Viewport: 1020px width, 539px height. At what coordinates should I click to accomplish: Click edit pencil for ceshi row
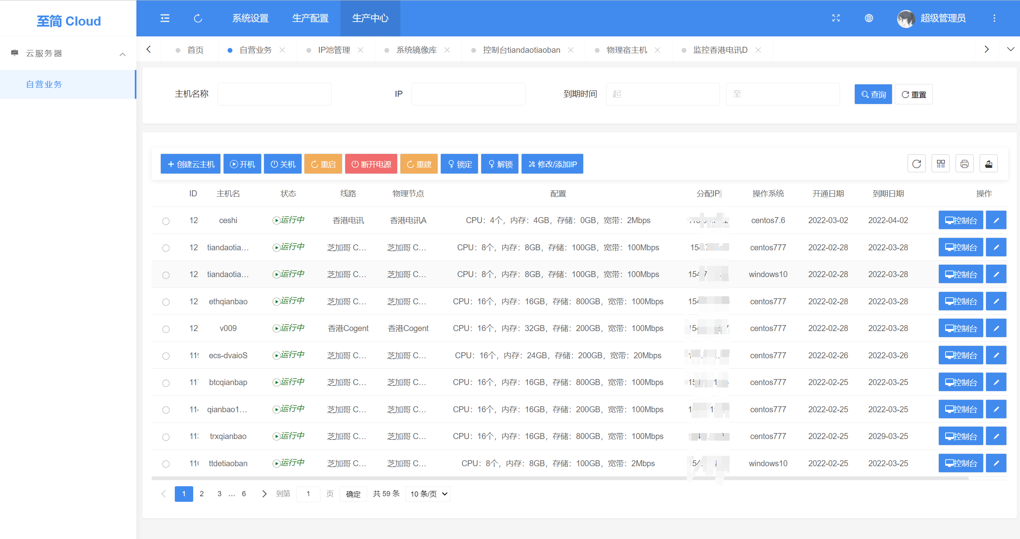tap(996, 220)
